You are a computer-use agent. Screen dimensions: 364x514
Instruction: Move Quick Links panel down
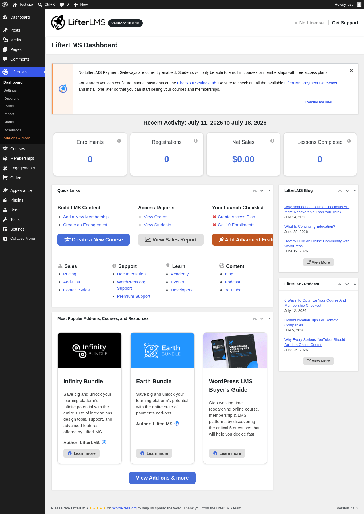262,191
